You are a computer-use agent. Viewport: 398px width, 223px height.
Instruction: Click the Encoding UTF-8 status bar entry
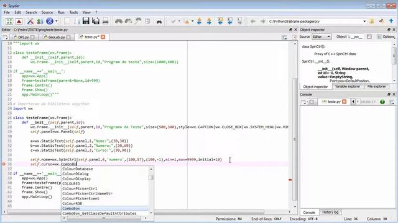(x=303, y=219)
